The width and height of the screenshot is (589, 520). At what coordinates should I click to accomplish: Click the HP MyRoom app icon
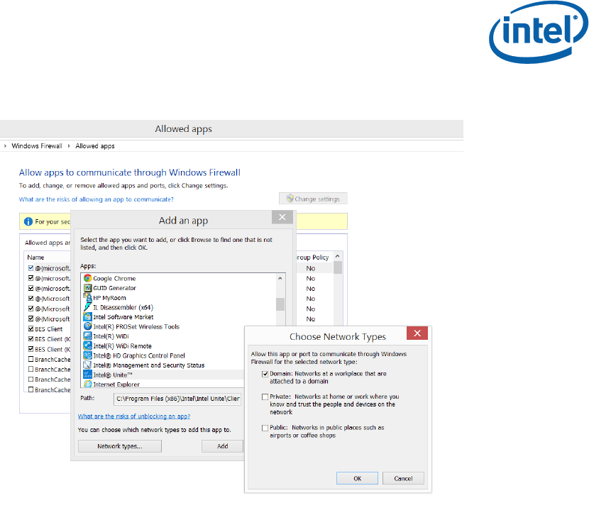(x=87, y=298)
